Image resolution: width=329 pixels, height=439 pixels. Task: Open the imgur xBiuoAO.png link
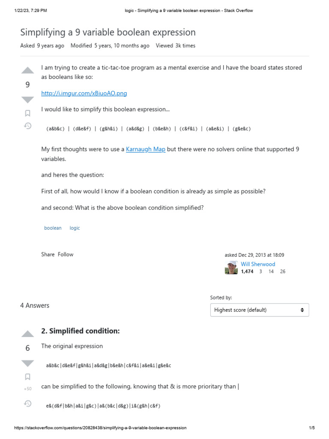coord(84,93)
